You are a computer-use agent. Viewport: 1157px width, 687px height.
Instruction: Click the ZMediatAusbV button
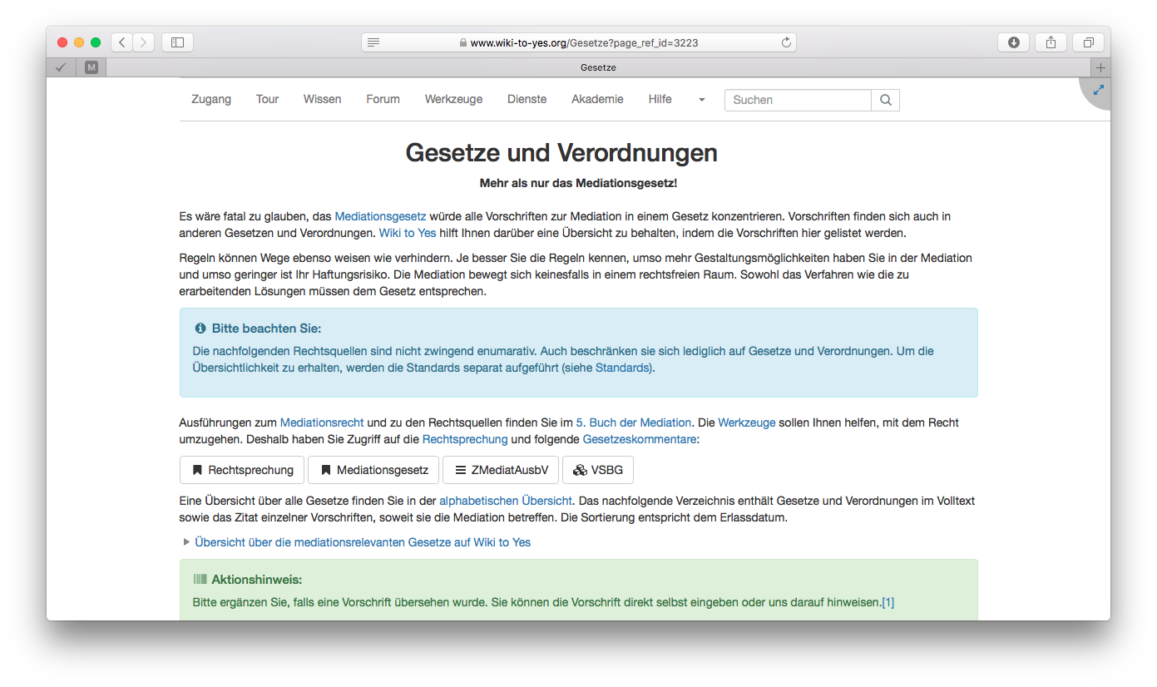pos(501,470)
